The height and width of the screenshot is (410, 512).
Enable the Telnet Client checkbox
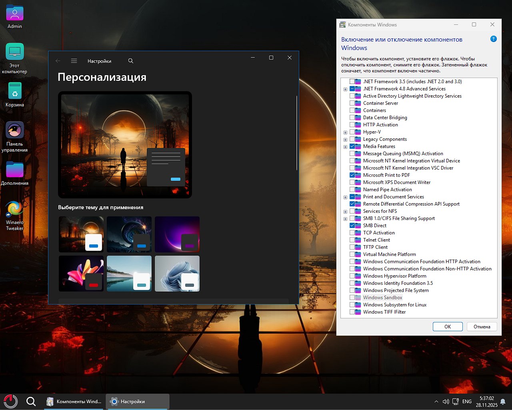(352, 240)
